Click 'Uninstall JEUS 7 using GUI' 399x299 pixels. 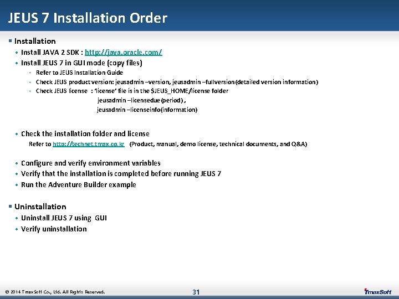64,218
